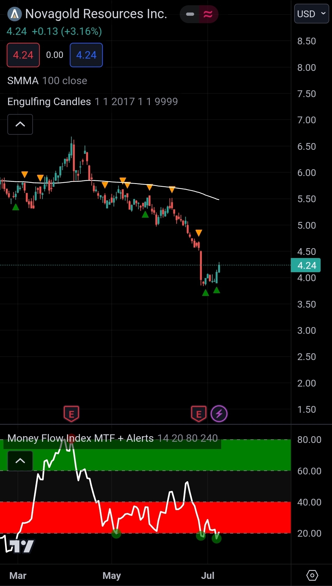Tap the green up-triangle below early March candles
The width and height of the screenshot is (332, 586).
(16, 207)
